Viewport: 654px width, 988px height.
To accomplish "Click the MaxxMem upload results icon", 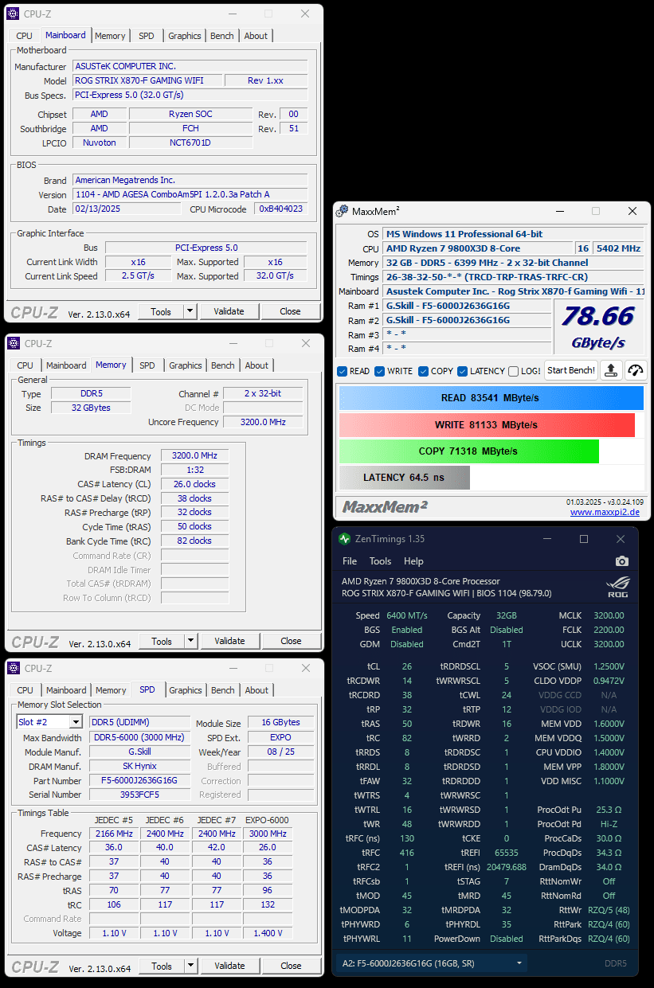I will pos(611,370).
